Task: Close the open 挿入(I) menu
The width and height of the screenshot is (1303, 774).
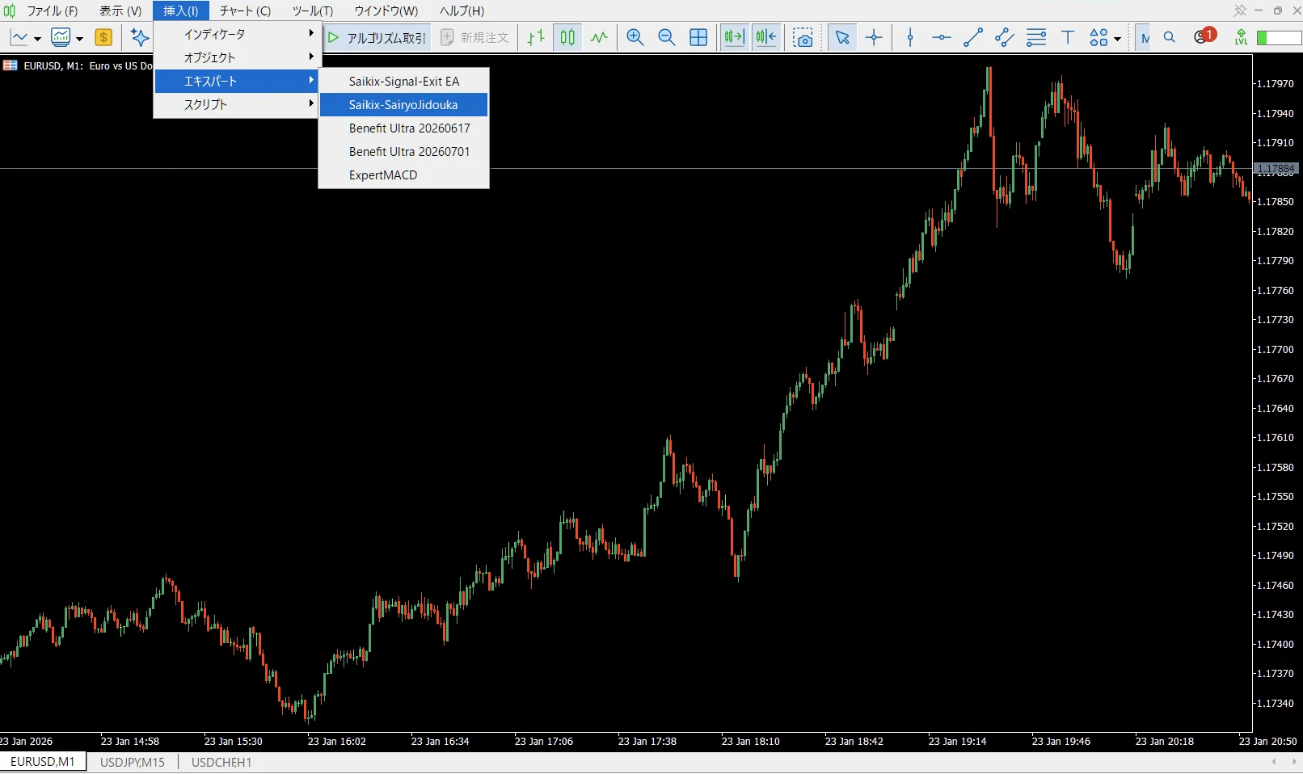Action: pos(181,11)
